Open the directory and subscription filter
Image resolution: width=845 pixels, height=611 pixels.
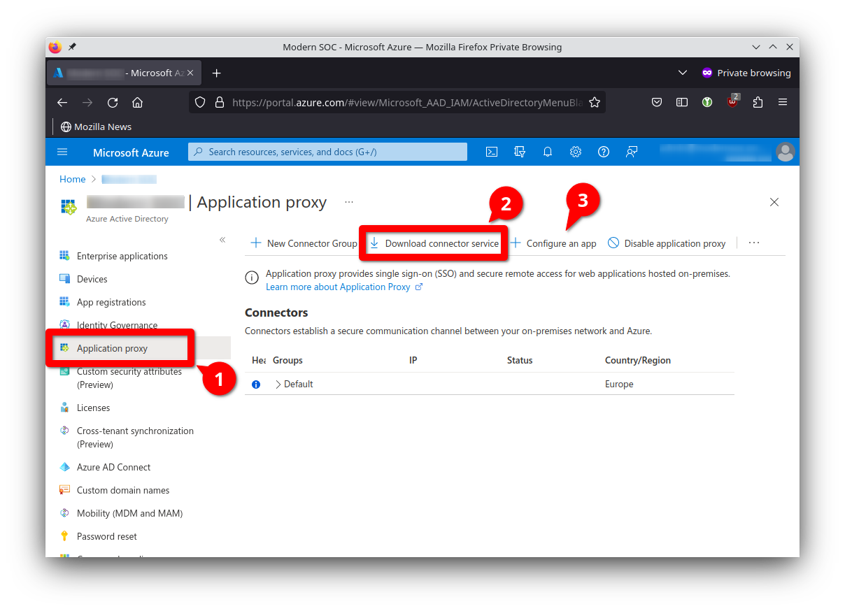(x=520, y=152)
